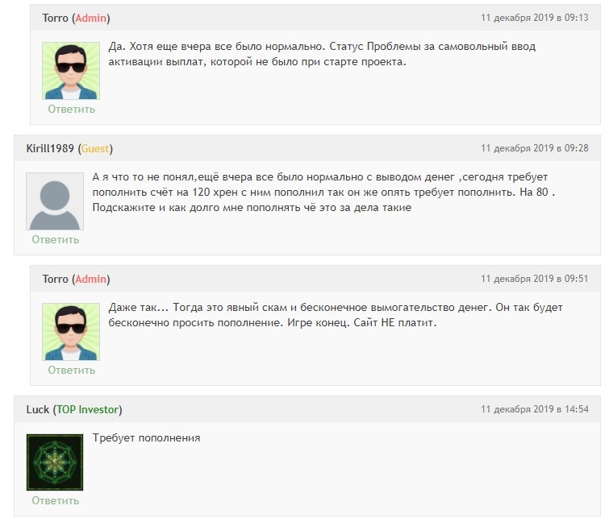Click Luck's green mandala avatar

click(x=55, y=462)
